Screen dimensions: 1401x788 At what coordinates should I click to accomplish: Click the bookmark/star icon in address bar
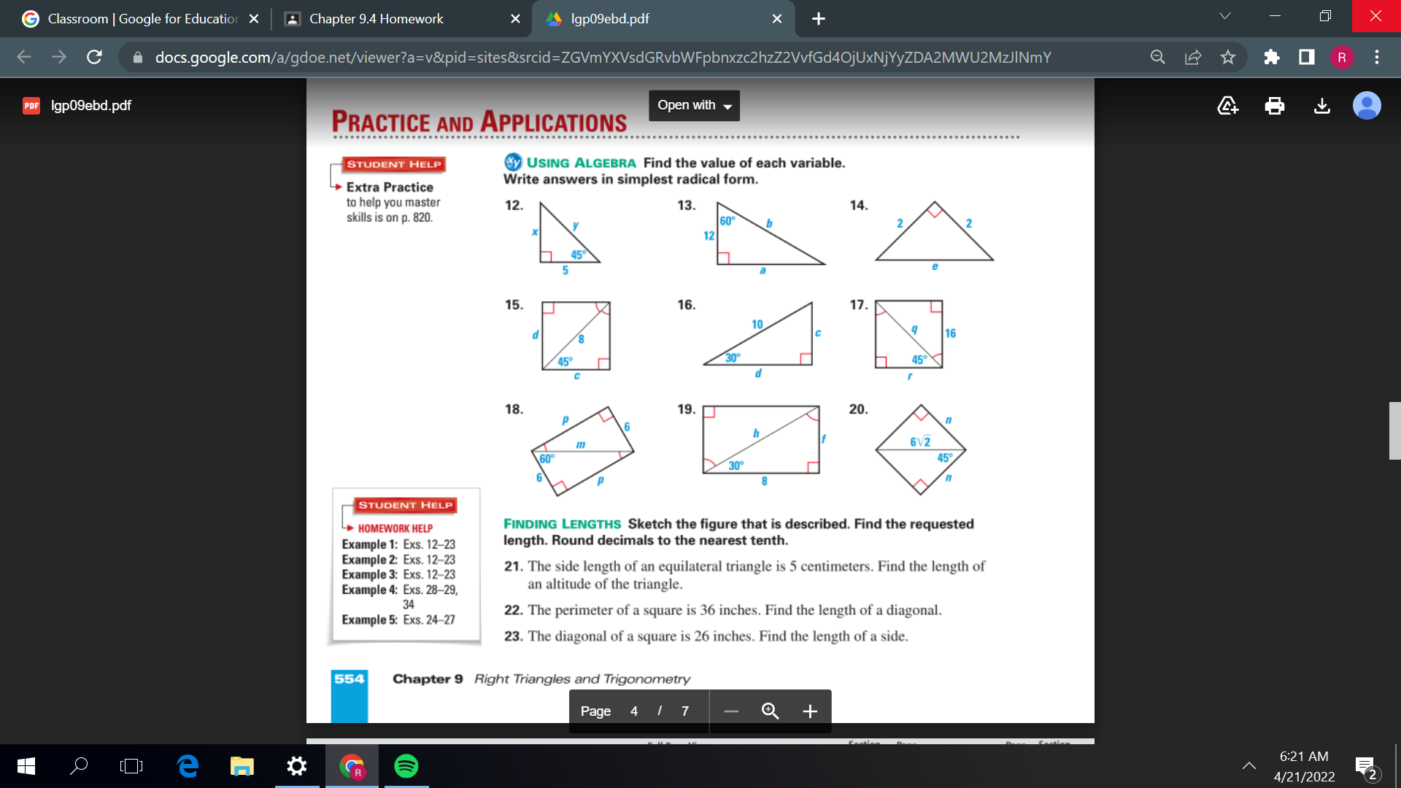[x=1228, y=57]
